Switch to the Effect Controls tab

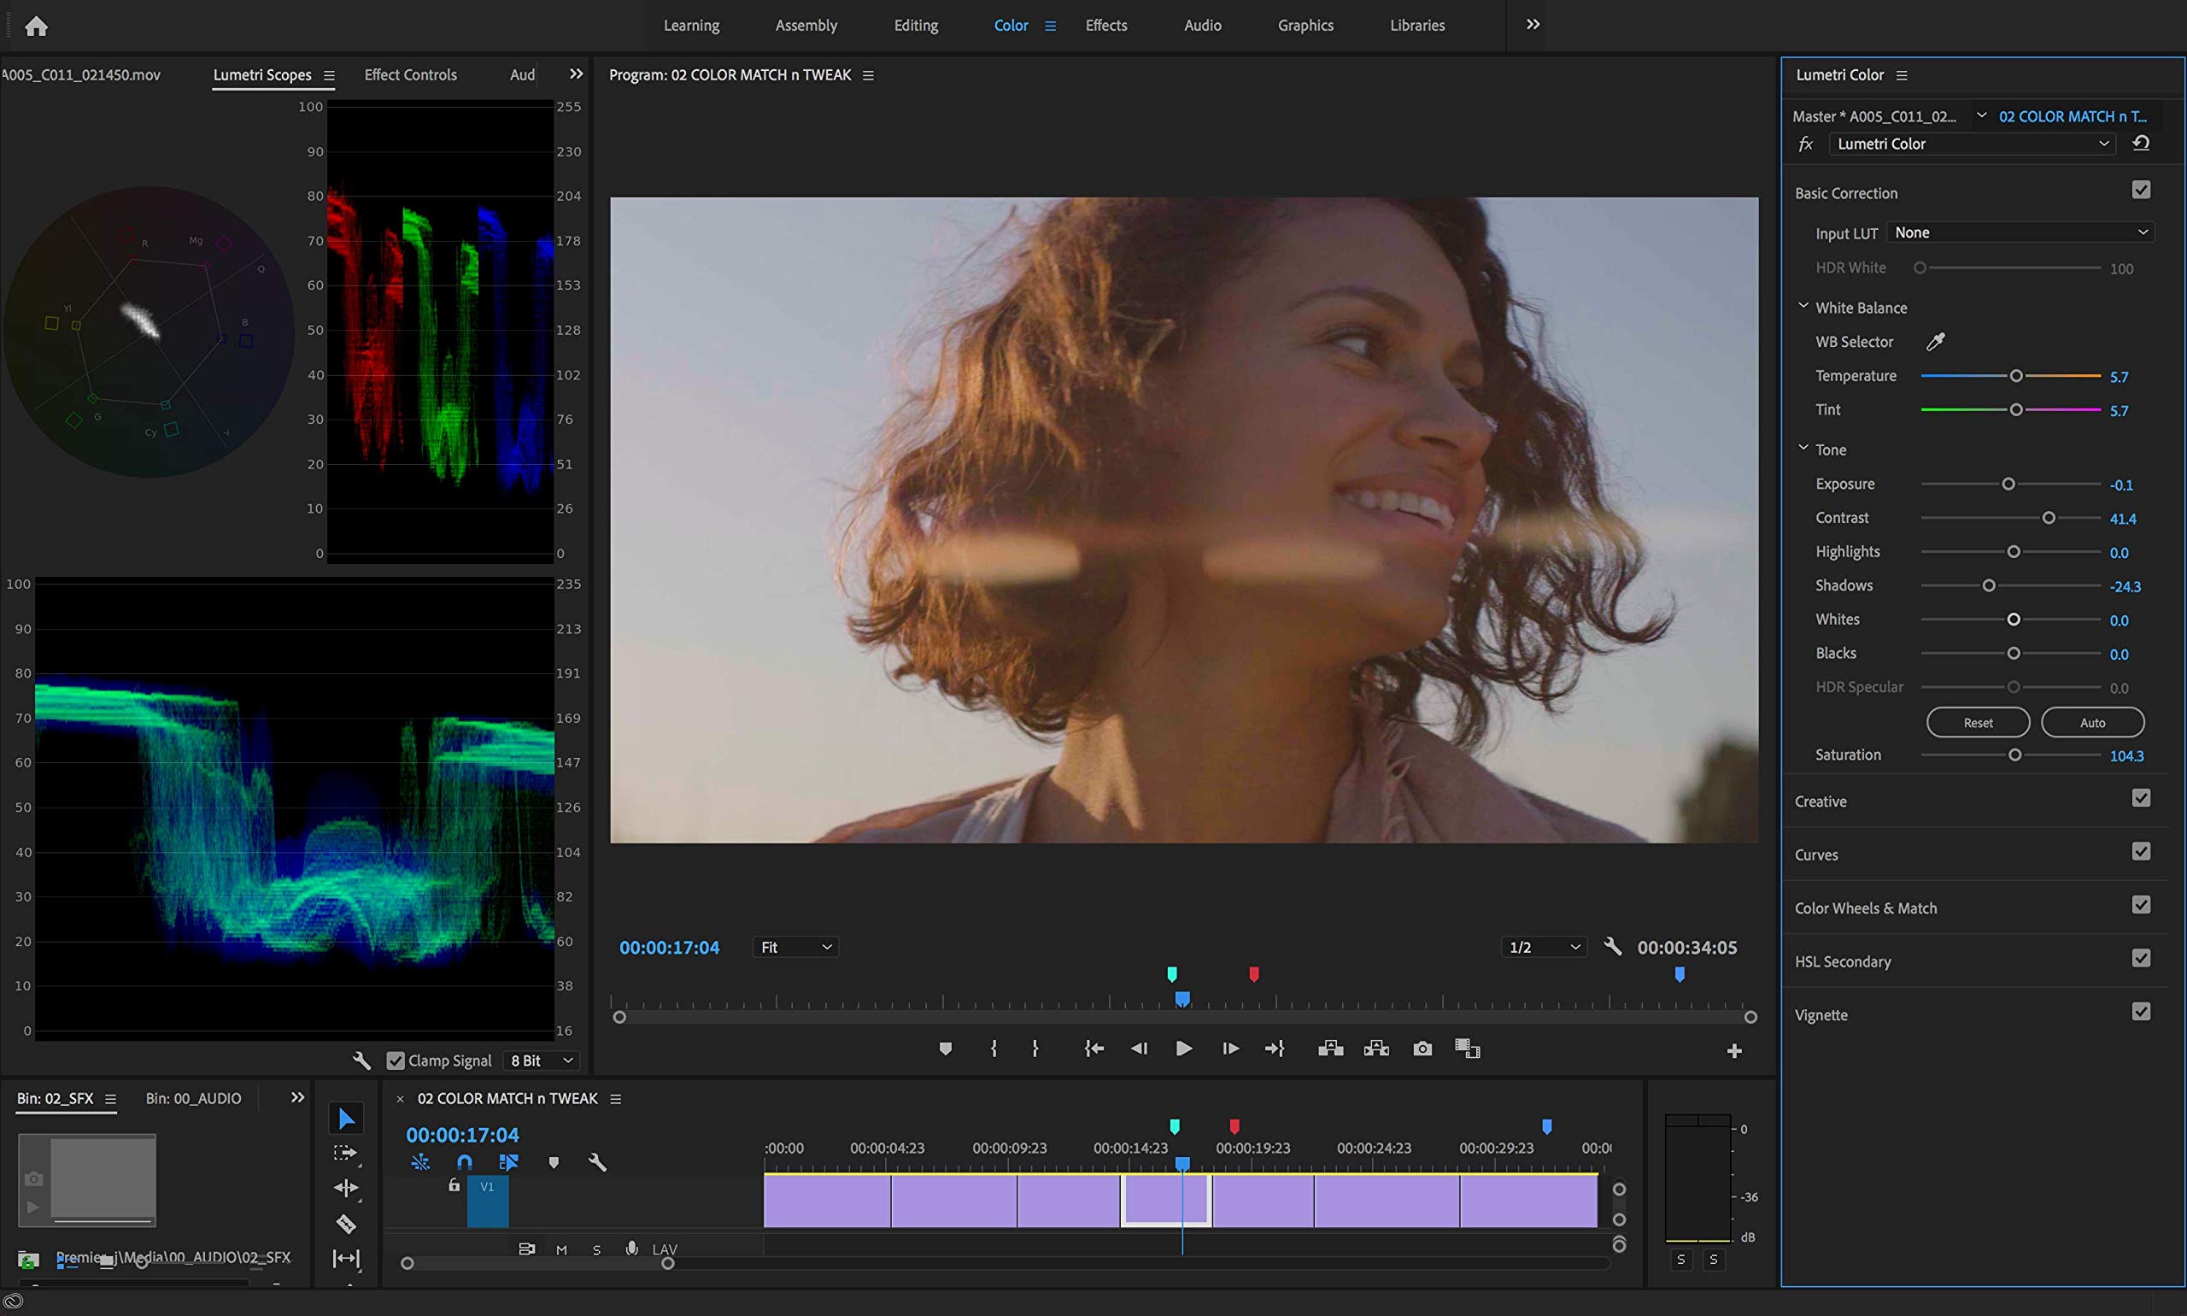tap(409, 74)
